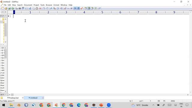Click the Open file folder icon

6,8
